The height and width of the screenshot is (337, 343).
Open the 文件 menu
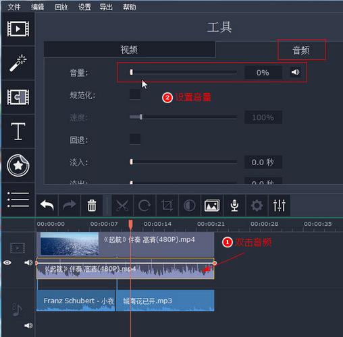coord(14,7)
